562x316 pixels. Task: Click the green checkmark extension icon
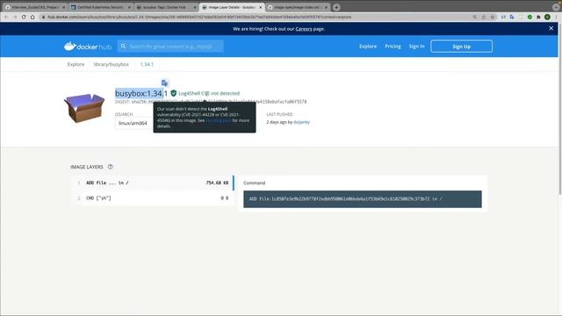click(x=530, y=17)
